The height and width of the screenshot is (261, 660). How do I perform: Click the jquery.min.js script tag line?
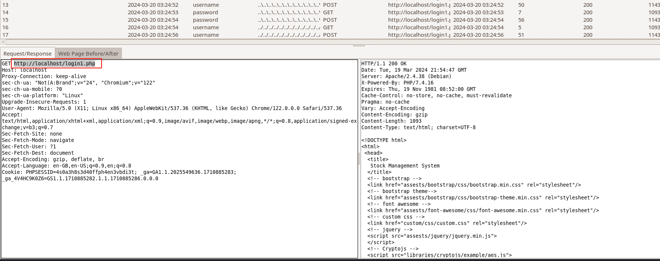(x=432, y=236)
